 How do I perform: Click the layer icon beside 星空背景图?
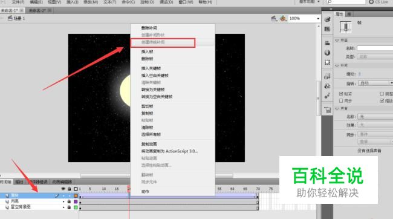(x=7, y=208)
